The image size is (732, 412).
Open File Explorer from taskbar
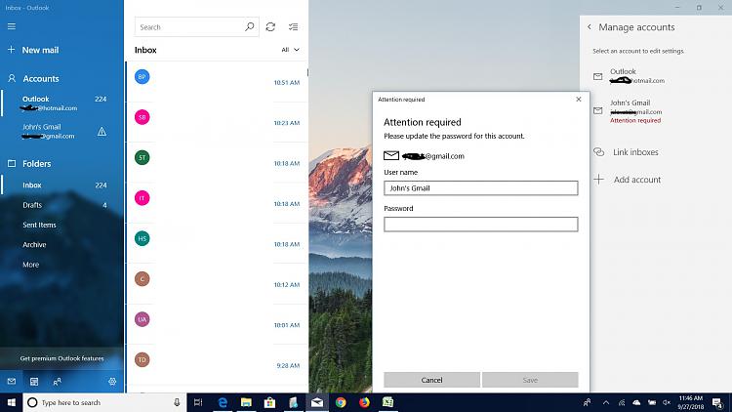click(x=246, y=402)
